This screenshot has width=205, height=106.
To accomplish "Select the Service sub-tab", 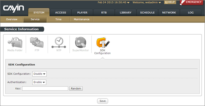I will click(35, 19).
